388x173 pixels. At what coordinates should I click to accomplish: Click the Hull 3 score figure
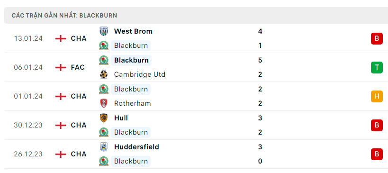click(260, 118)
